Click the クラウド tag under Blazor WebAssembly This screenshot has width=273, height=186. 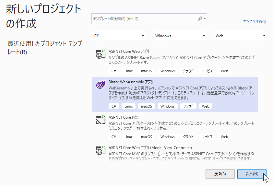tap(188, 106)
